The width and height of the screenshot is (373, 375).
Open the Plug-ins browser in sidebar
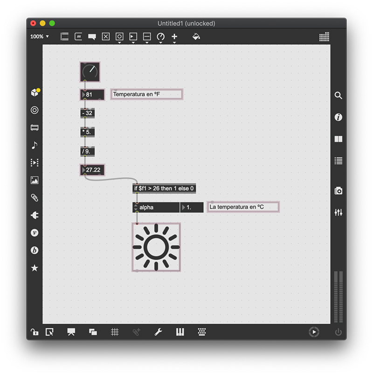35,215
